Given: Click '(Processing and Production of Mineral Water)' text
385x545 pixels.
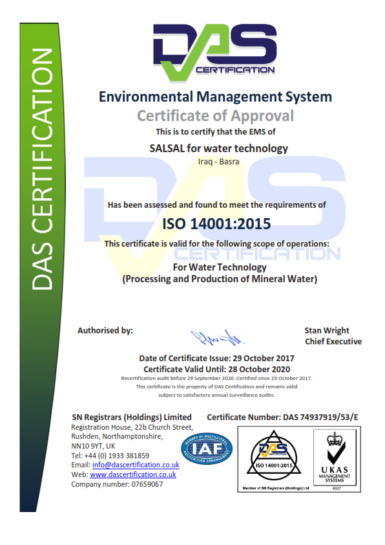Looking at the screenshot, I should point(220,279).
